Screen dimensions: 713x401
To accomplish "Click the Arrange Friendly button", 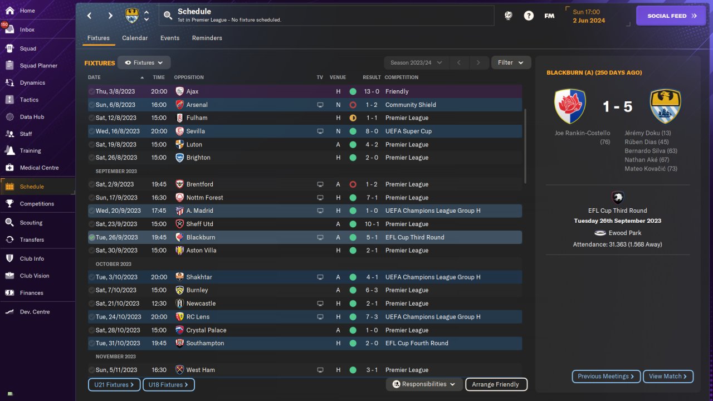I will click(496, 384).
